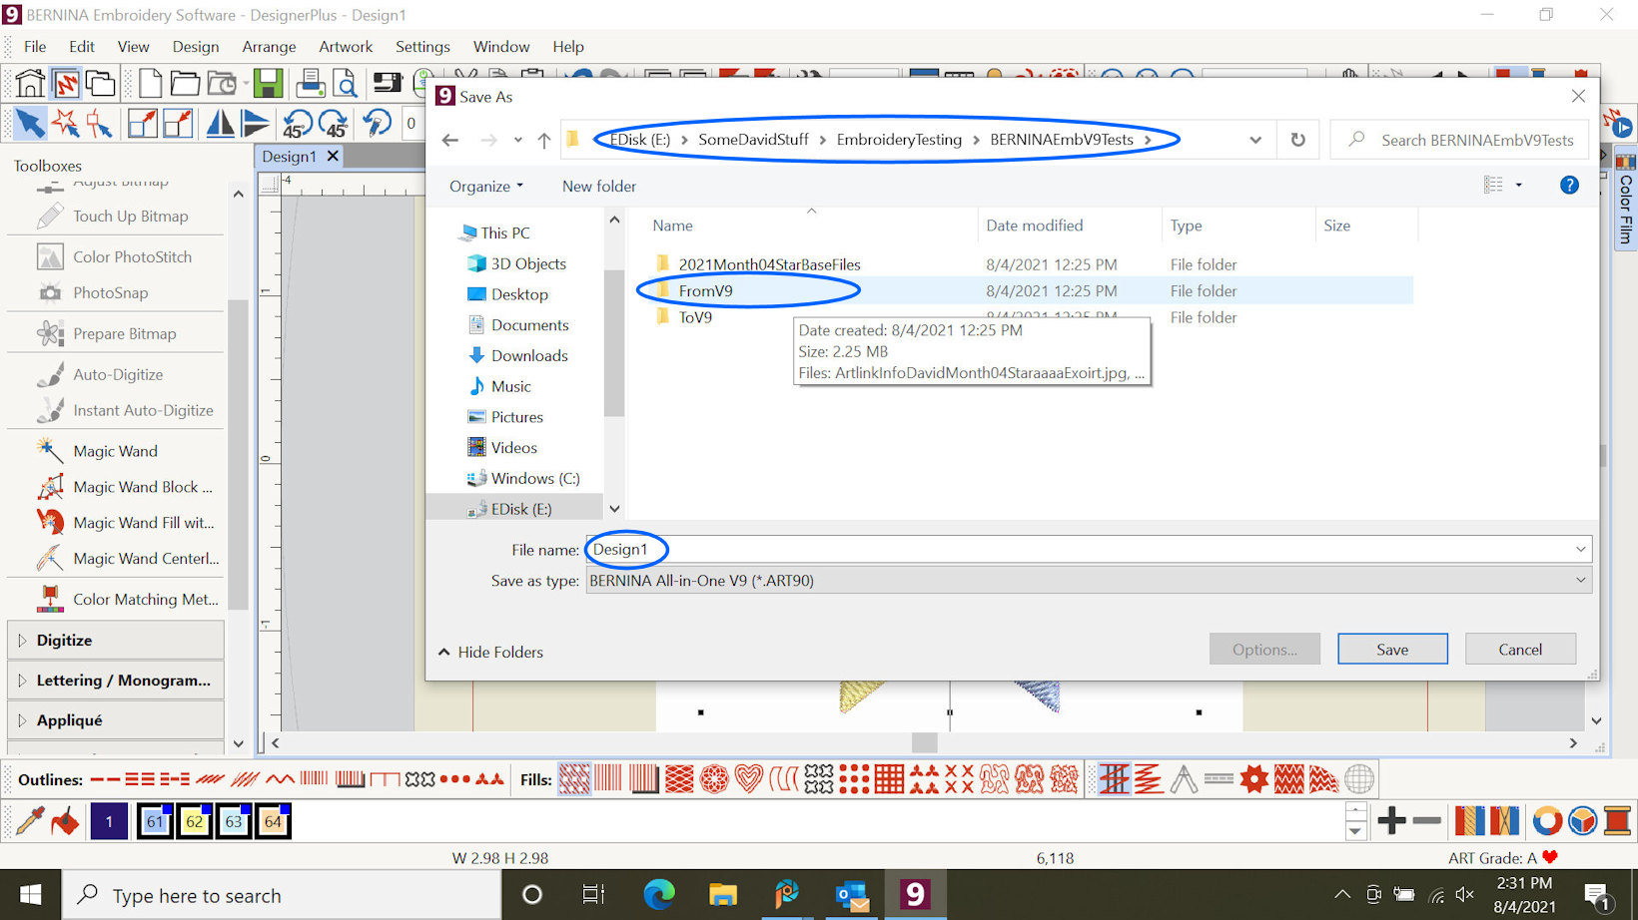The image size is (1638, 920).
Task: Click the dialog Refresh button
Action: (1297, 140)
